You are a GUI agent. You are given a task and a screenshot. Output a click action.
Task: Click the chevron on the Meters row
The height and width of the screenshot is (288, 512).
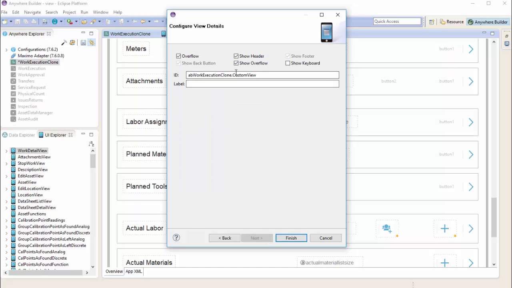click(471, 49)
